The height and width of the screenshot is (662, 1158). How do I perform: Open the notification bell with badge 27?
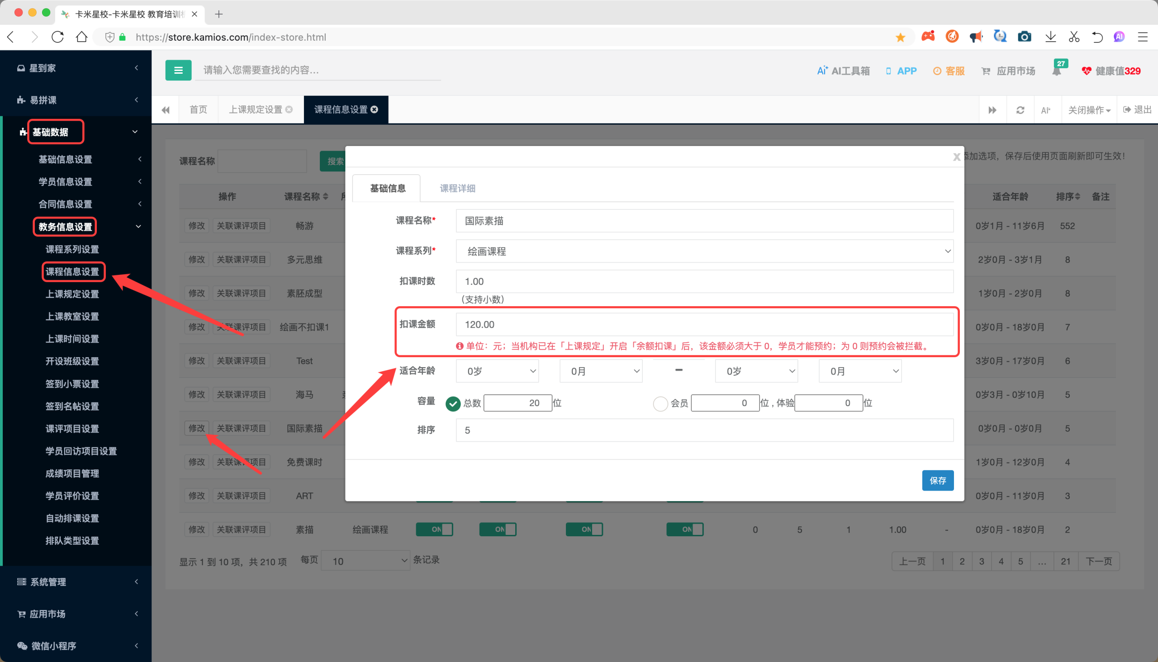(1056, 71)
